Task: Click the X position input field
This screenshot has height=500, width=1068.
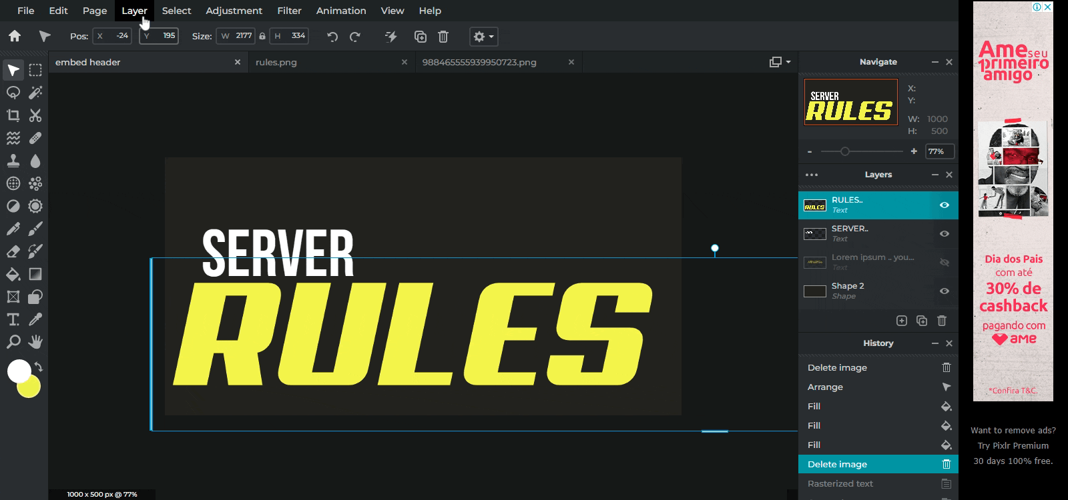Action: [112, 36]
